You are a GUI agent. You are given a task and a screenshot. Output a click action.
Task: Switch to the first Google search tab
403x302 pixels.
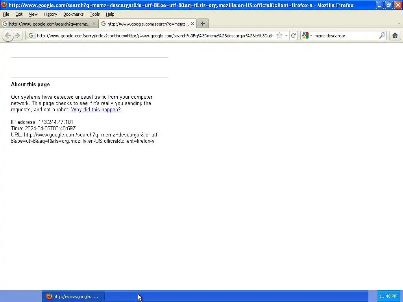click(49, 24)
